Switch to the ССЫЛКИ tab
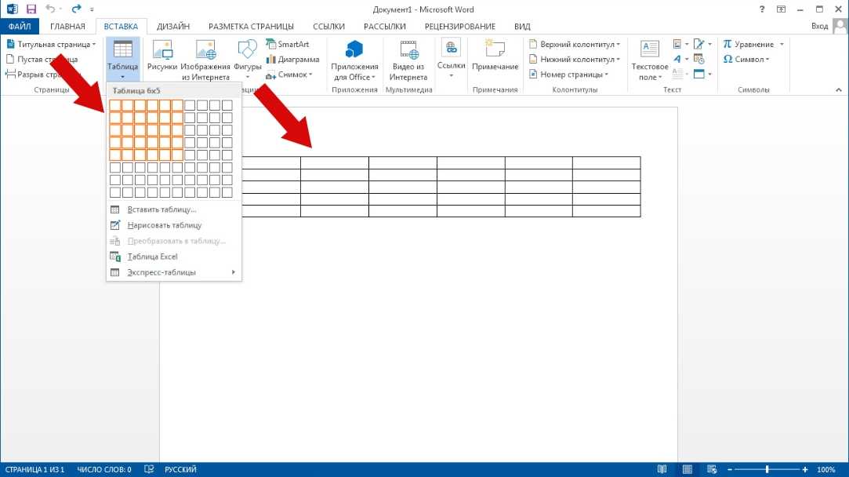Screen dimensions: 849x477 328,26
